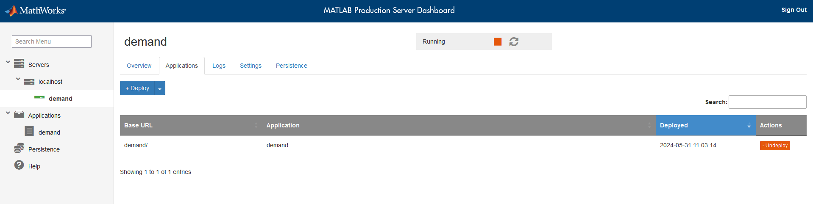Click the Help question mark icon
This screenshot has height=204, width=813.
(19, 165)
